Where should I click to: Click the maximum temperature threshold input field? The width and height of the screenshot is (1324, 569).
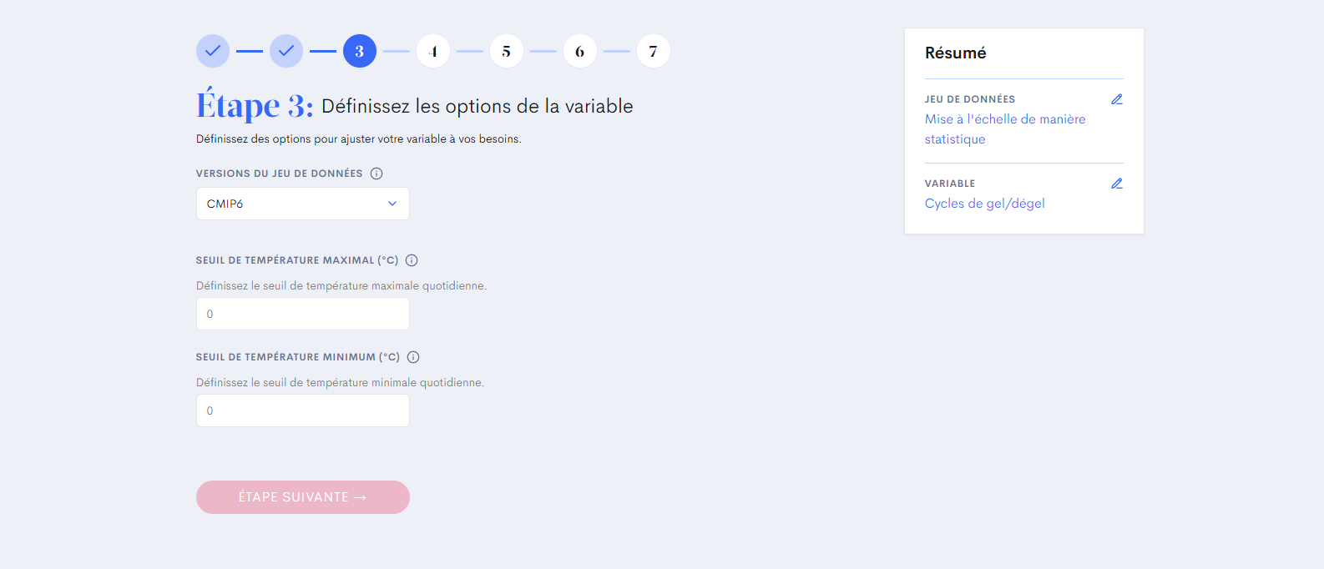click(302, 314)
